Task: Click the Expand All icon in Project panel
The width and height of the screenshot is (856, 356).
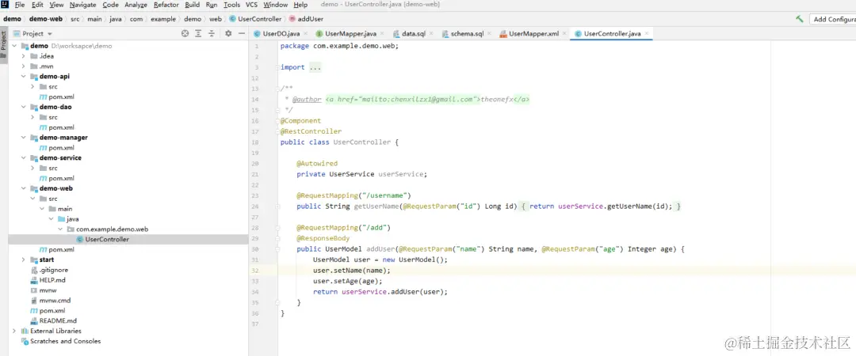Action: coord(199,33)
